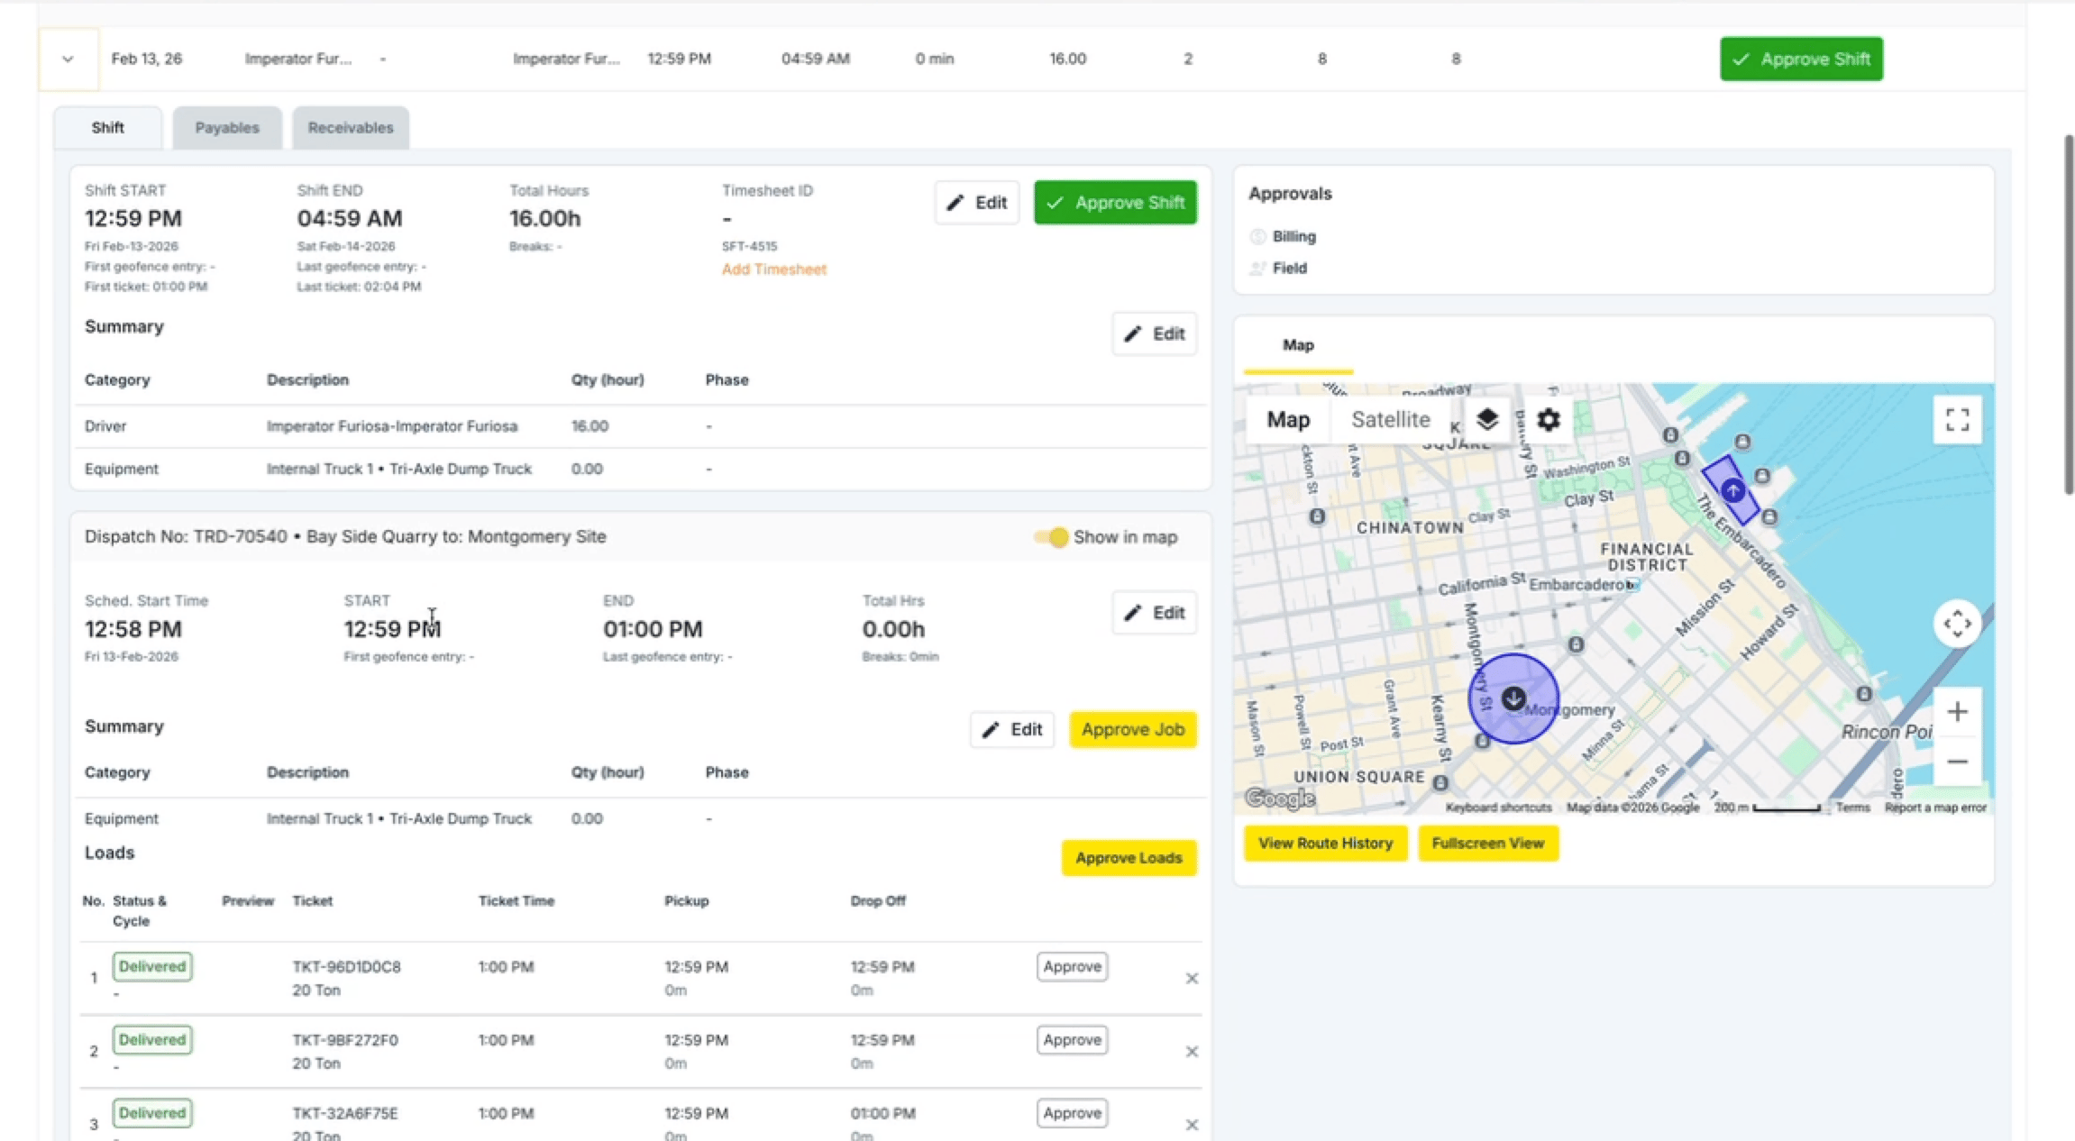Edit the dispatch TRD-70540 times
Screen dimensions: 2075x1141
tap(1155, 613)
